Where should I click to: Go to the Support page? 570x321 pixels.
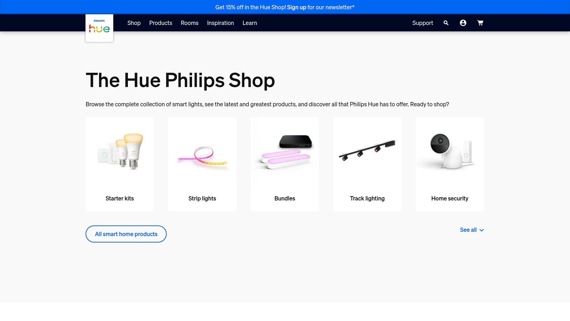pyautogui.click(x=423, y=23)
